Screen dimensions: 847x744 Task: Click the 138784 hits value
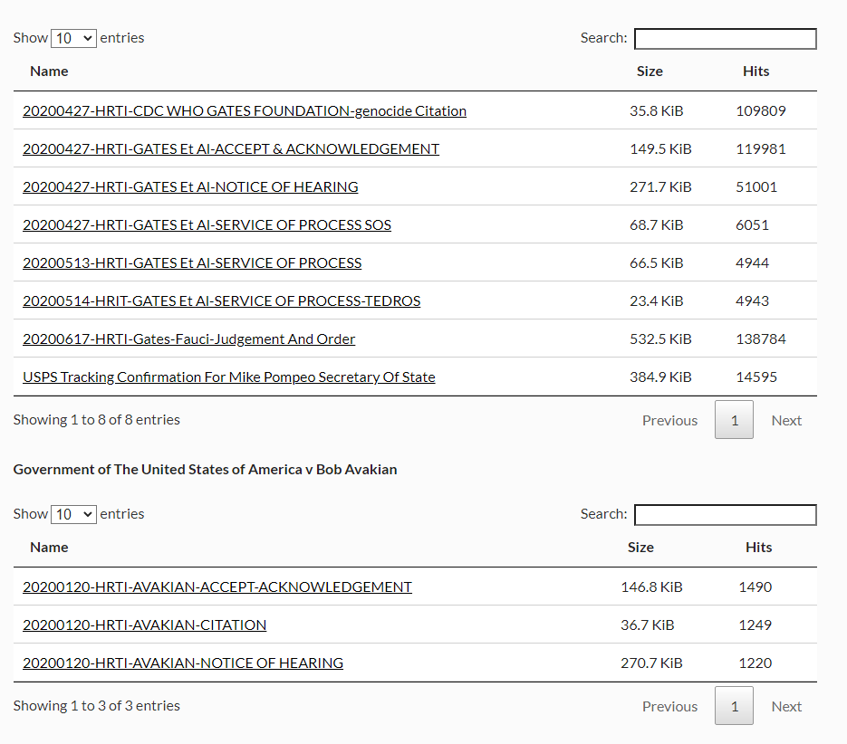(761, 339)
